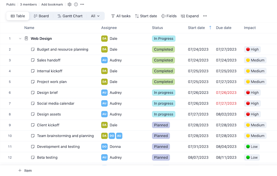This screenshot has width=277, height=176.
Task: Click green Low dot for Development and testing
Action: [248, 147]
